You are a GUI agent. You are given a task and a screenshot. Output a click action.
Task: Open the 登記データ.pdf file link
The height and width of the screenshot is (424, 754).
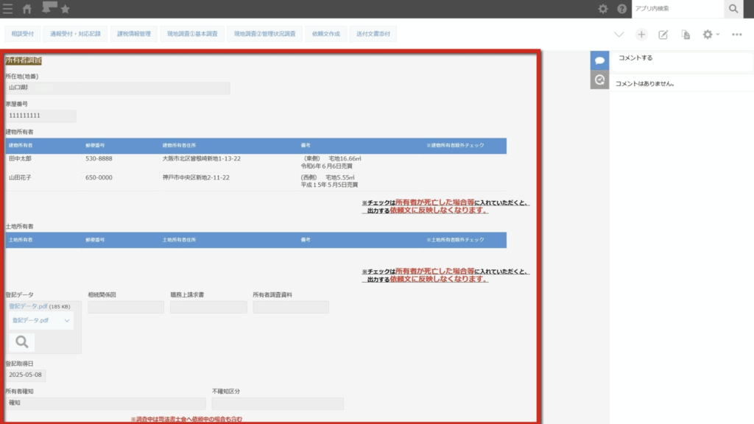[x=28, y=306]
